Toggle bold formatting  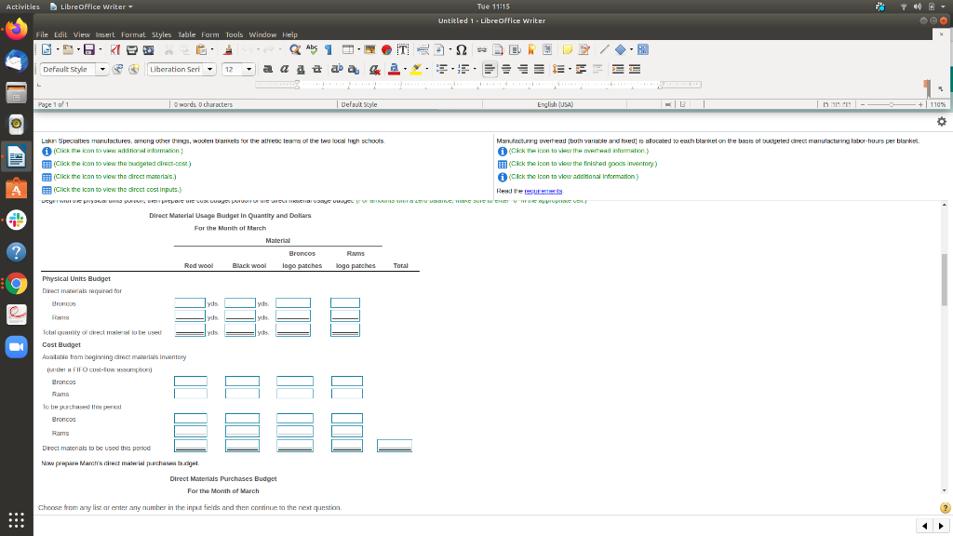268,68
